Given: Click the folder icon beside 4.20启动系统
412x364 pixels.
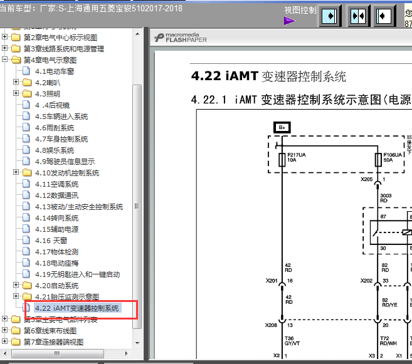Looking at the screenshot, I should click(x=27, y=286).
